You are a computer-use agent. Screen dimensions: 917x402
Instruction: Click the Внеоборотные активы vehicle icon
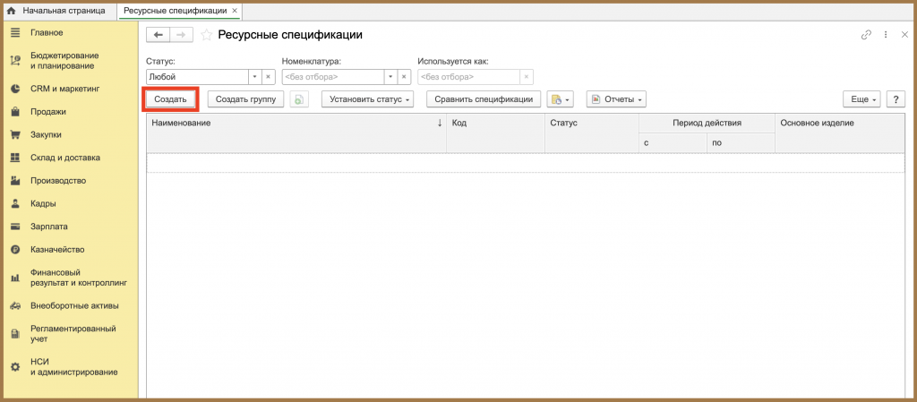16,305
